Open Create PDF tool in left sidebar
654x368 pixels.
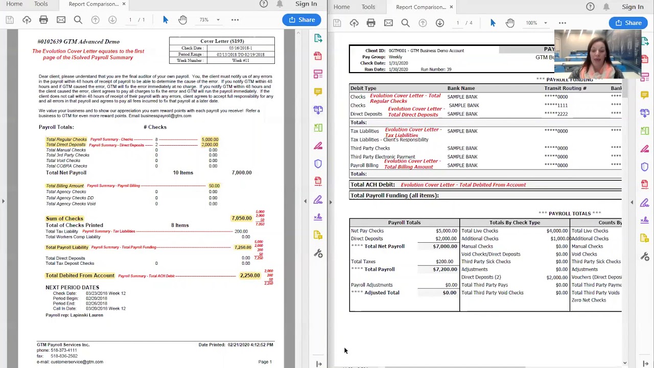click(318, 56)
